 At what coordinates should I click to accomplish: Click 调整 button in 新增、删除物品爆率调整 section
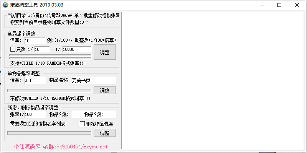click(105, 133)
